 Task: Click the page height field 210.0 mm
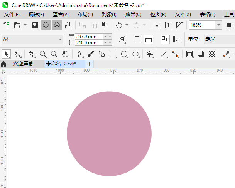point(89,43)
